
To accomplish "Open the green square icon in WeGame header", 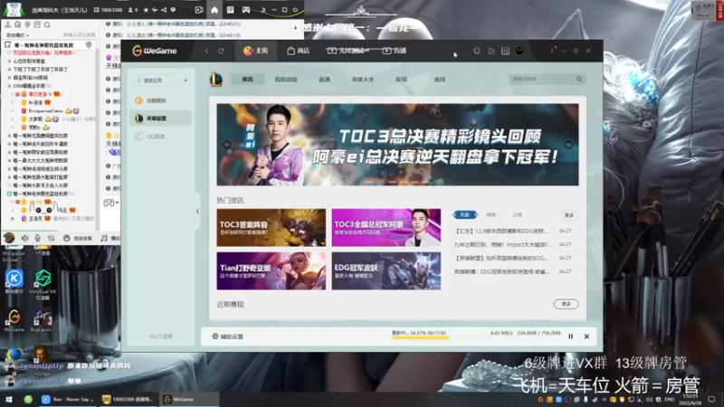I will coord(505,51).
